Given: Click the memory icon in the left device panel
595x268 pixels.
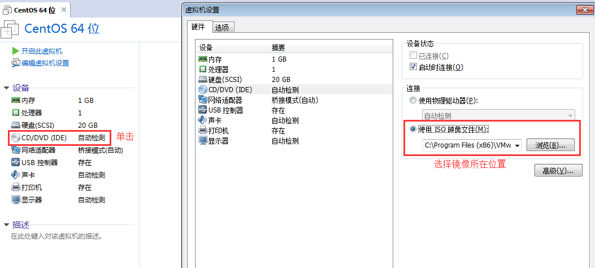Looking at the screenshot, I should pos(16,100).
